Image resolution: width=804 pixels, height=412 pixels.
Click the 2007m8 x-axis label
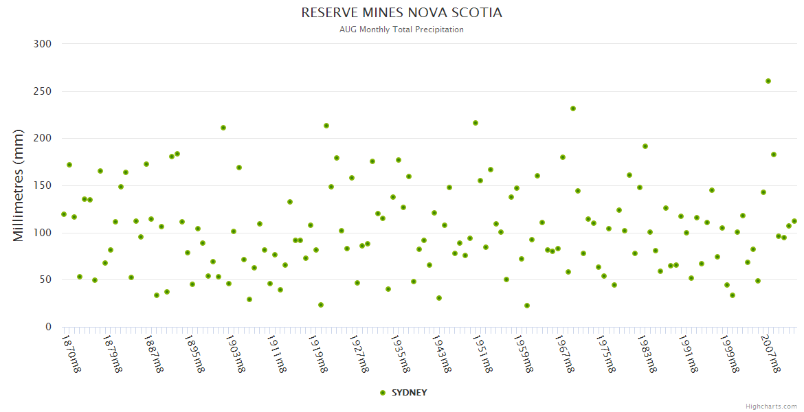(770, 353)
